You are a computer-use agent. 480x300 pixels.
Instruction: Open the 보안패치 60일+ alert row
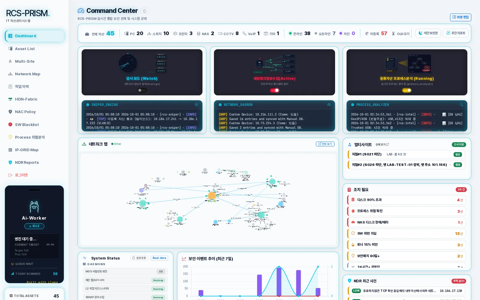pos(406,256)
